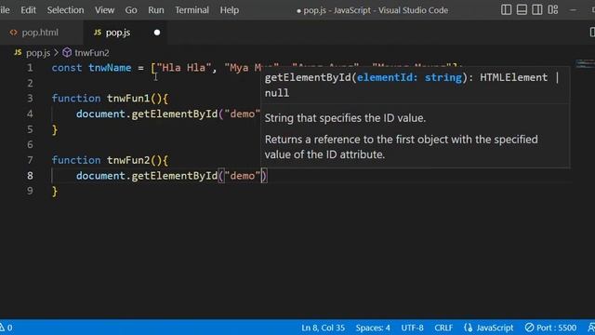Open the Terminal menu
Viewport: 595px width, 335px height.
[192, 10]
